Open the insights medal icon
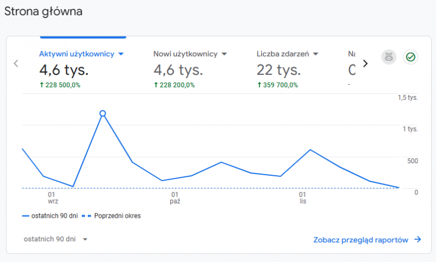Viewport: 436px width, 262px height. (x=389, y=57)
